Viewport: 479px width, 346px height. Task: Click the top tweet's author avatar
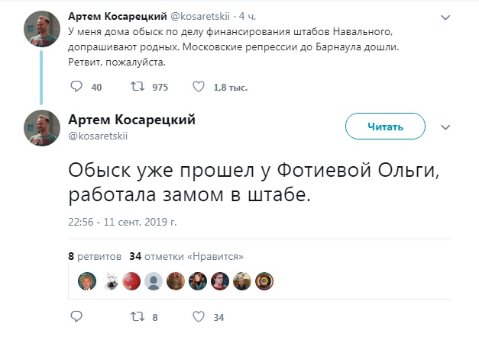40,29
